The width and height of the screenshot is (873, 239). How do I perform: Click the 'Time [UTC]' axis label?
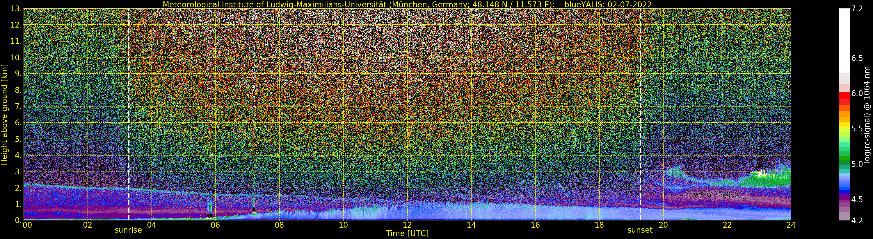(407, 233)
